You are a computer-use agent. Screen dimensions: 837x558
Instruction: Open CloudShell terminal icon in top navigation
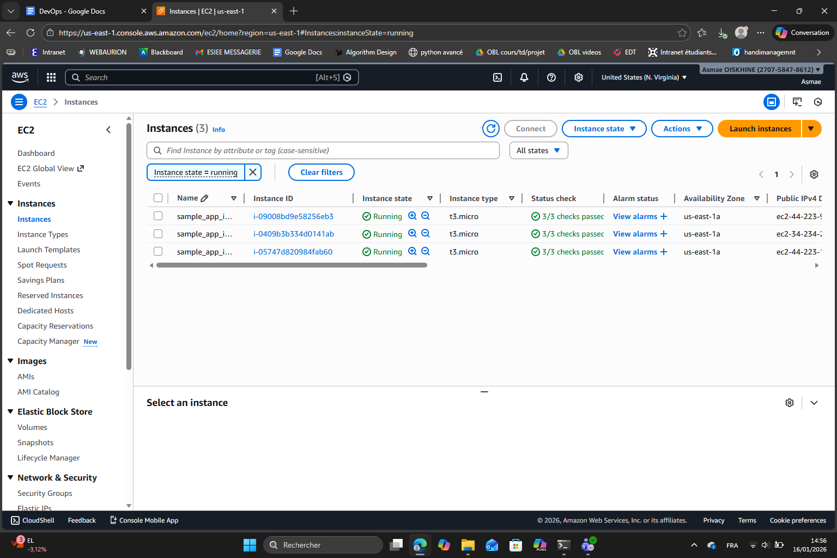coord(497,77)
